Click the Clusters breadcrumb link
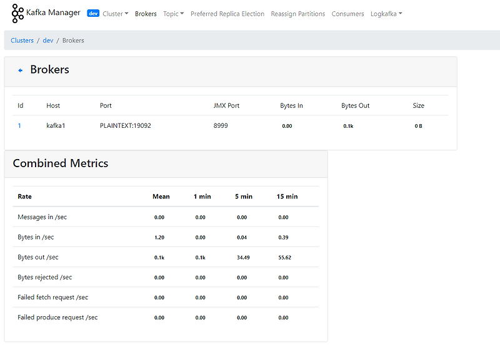The image size is (500, 358). [22, 41]
